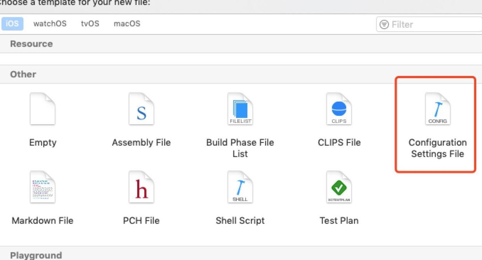Keep the iOS platform selected
Screen dimensions: 482x260
tap(12, 24)
